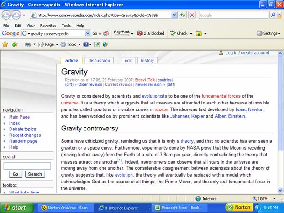The image size is (284, 213).
Task: Click the magnifier search icon beside Google box
Action: pyautogui.click(x=273, y=15)
